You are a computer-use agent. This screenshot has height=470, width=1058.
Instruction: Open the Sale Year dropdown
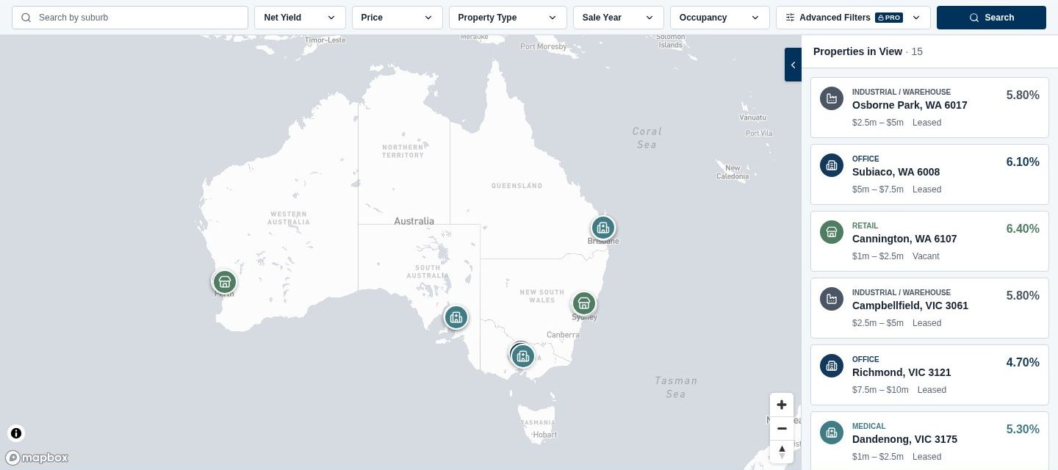point(619,18)
